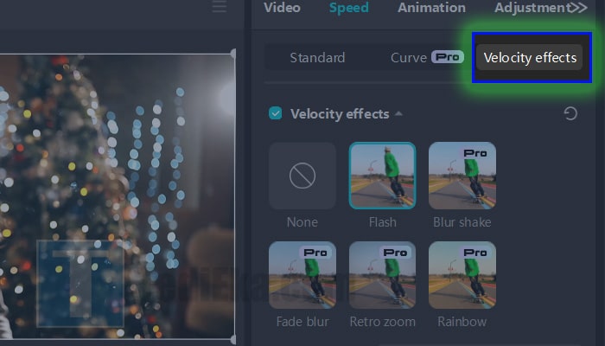
Task: Select the Speed tab
Action: click(x=349, y=8)
